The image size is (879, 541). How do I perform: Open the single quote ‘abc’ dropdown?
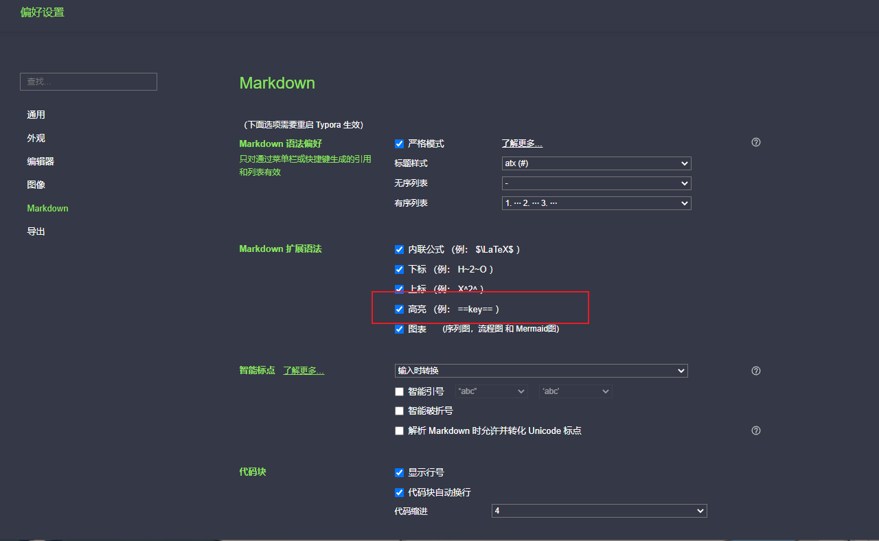tap(575, 391)
